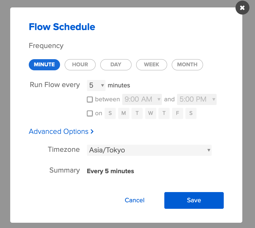Open the 9:00 AM start time dropdown
Viewport: 255px width, 228px height.
point(142,99)
